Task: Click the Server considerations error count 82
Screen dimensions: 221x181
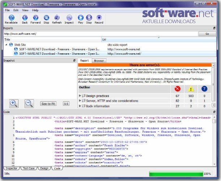Action: pyautogui.click(x=177, y=101)
